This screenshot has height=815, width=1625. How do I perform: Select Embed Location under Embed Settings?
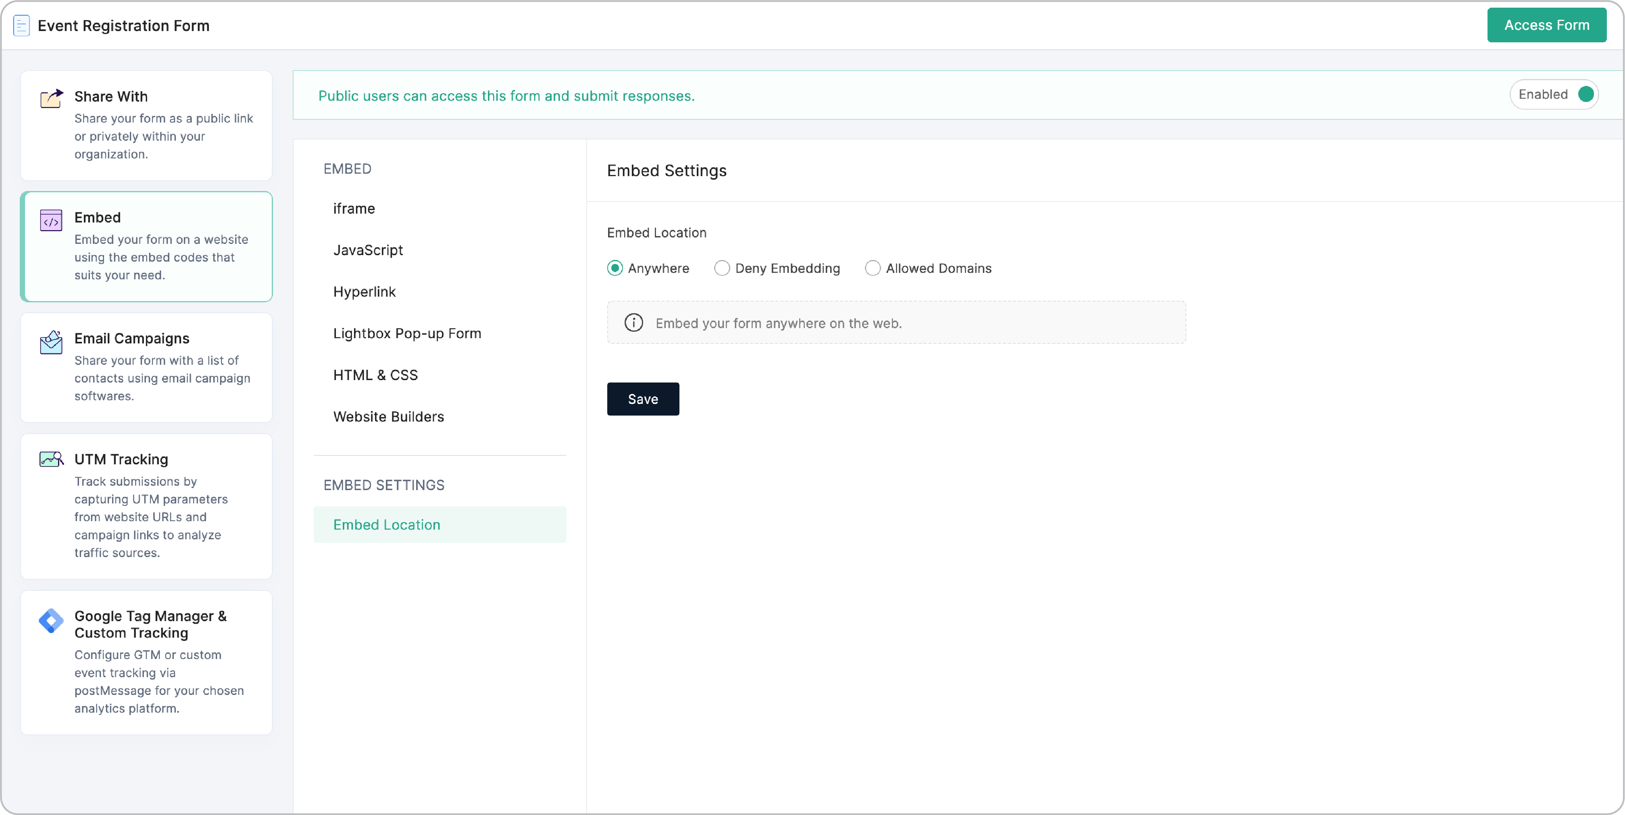click(387, 525)
